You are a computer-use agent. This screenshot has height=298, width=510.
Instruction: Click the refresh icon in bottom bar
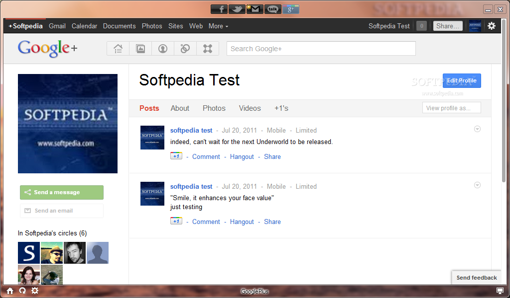(22, 291)
